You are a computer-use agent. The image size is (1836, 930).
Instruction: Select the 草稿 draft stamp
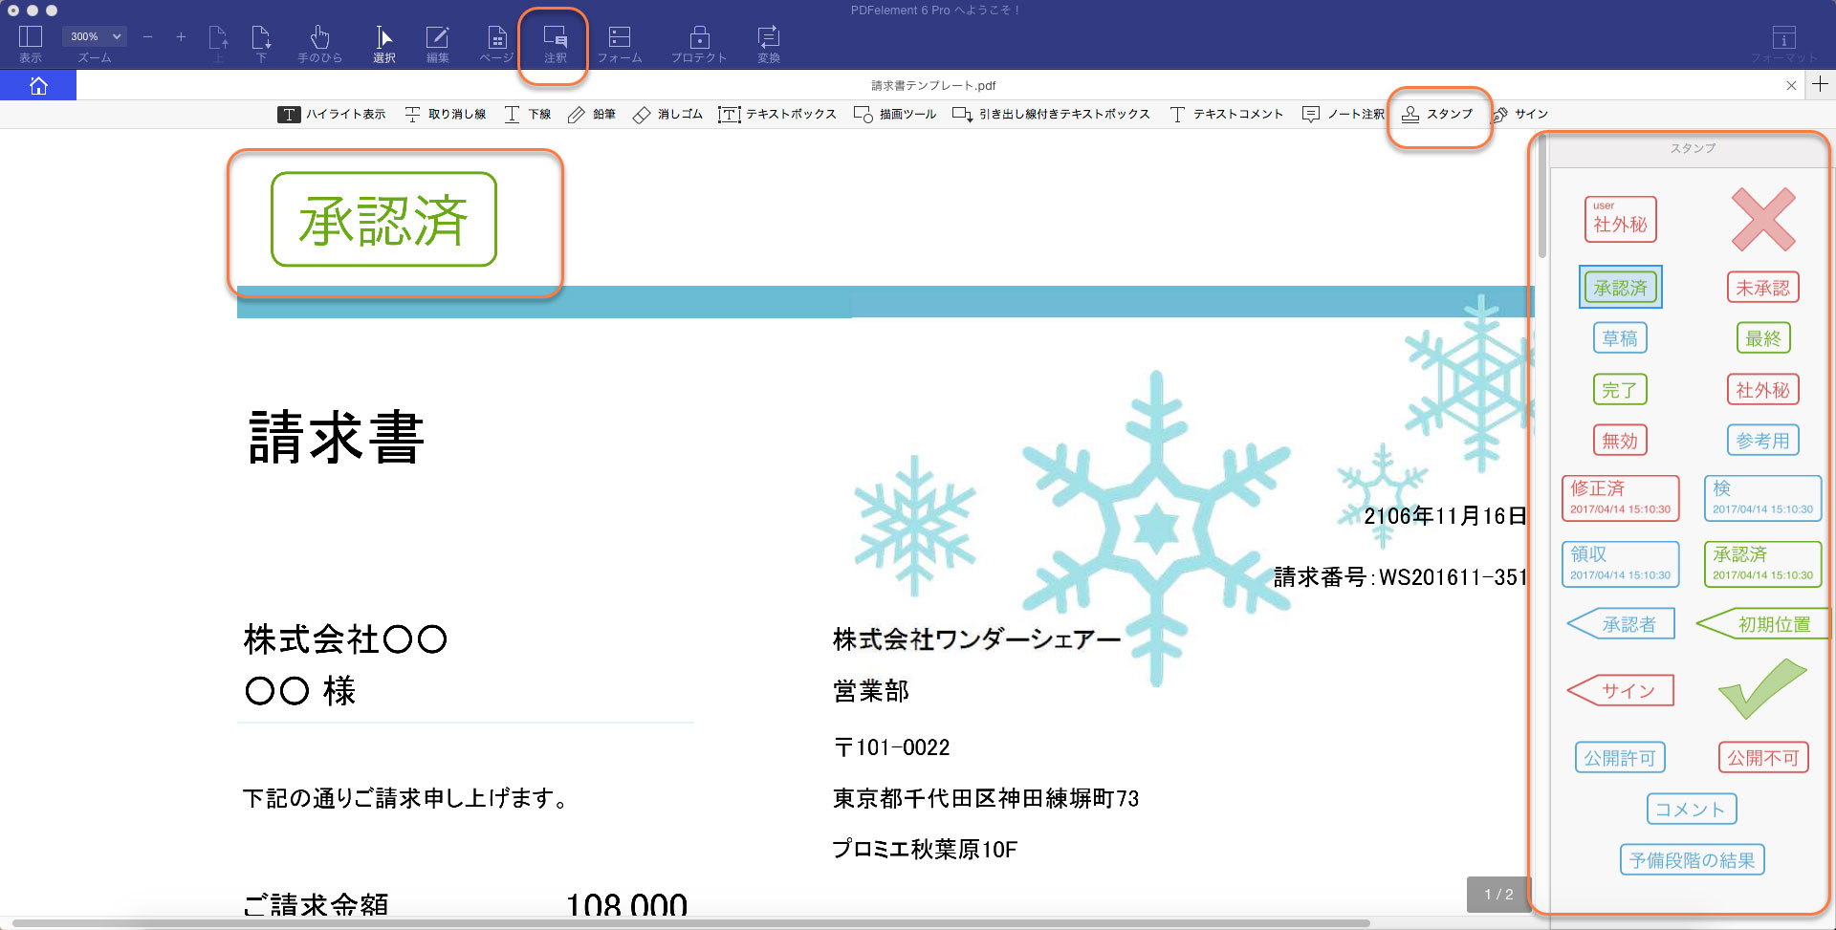coord(1620,337)
